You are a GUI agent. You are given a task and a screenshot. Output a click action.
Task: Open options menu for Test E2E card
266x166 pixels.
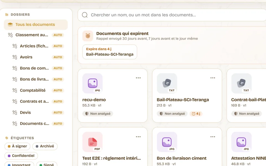click(x=138, y=137)
